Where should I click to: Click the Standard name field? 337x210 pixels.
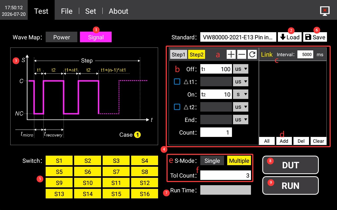(x=238, y=37)
